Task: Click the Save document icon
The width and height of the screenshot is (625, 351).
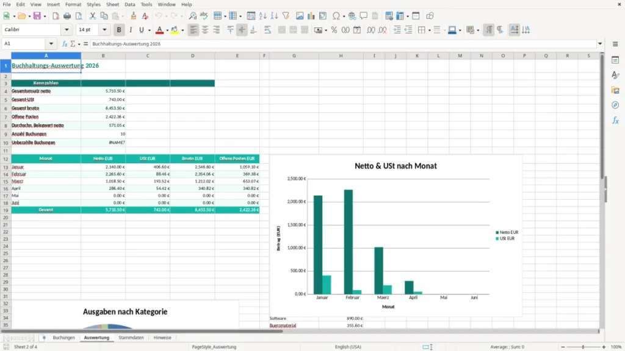Action: 37,16
